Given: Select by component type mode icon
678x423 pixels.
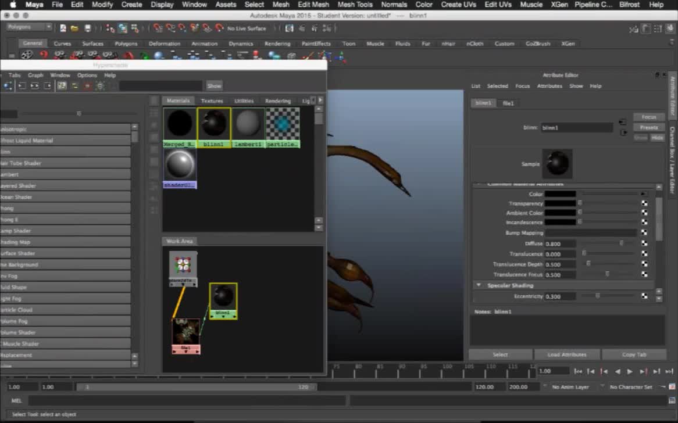Looking at the screenshot, I should tap(135, 28).
